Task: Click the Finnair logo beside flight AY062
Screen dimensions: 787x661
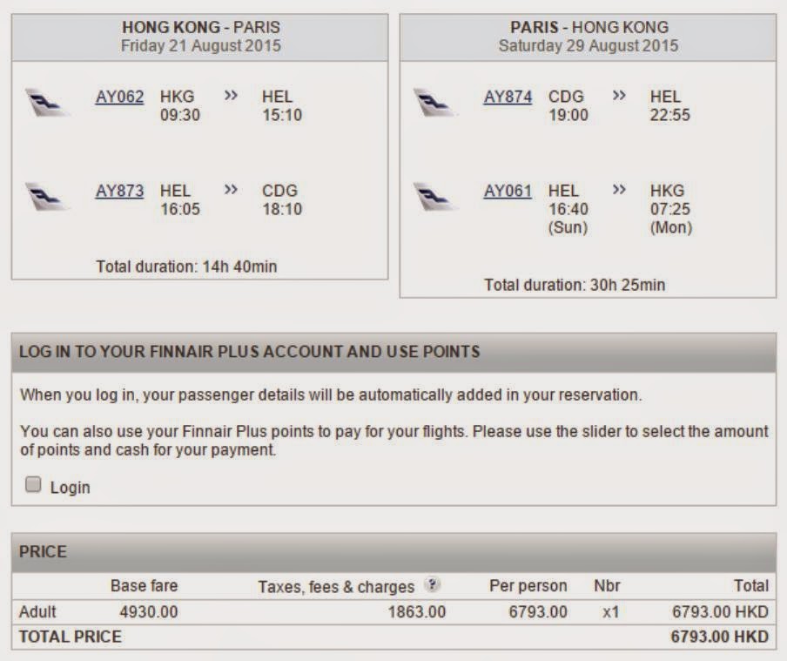Action: coord(45,101)
